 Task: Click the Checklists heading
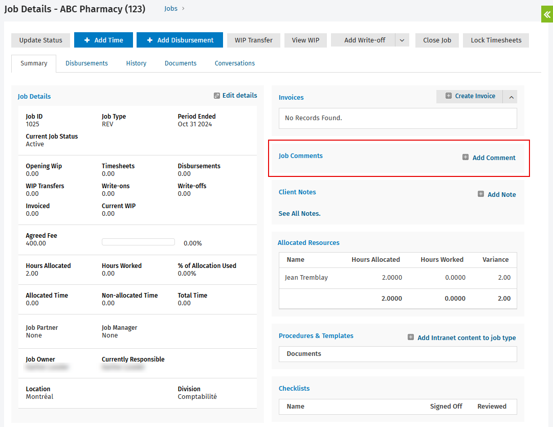pos(294,388)
